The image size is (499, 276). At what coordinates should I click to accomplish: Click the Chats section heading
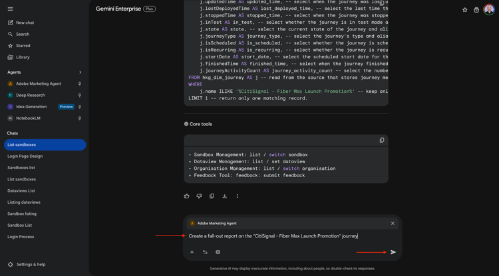13,133
